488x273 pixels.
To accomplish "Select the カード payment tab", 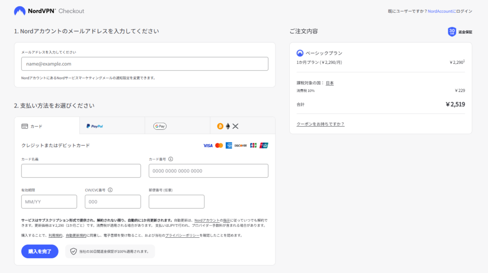I will 47,126.
